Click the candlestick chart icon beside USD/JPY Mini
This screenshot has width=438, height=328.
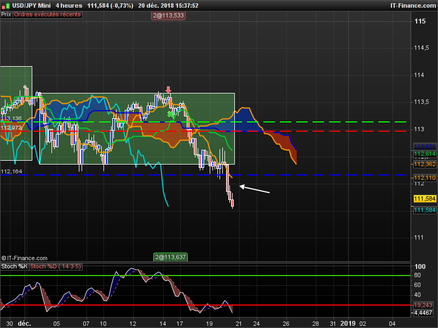6,5
